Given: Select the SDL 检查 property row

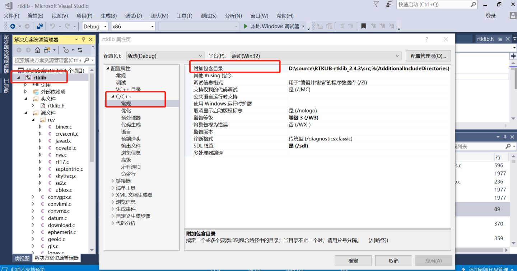Looking at the screenshot, I should pyautogui.click(x=317, y=146).
